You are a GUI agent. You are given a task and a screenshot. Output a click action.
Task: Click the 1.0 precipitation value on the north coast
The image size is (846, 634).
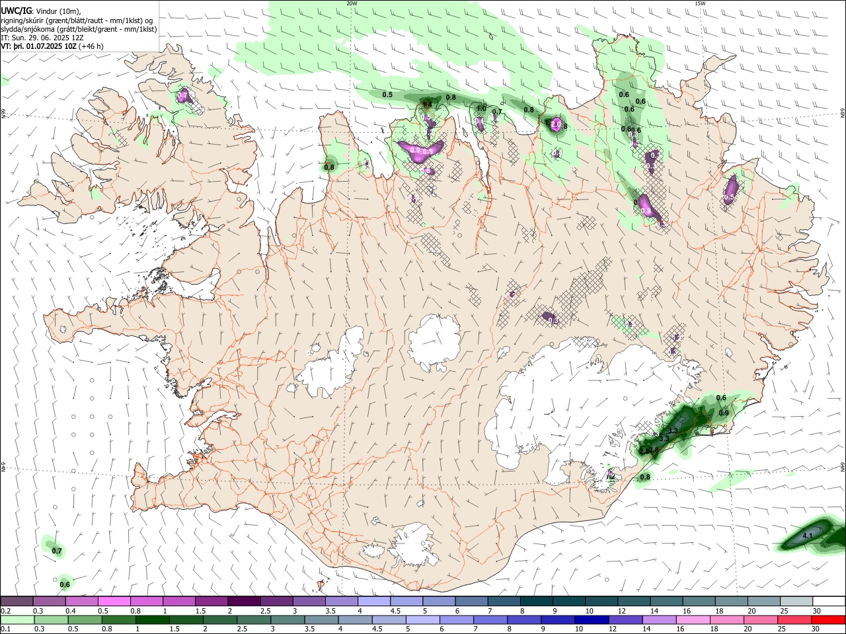481,108
